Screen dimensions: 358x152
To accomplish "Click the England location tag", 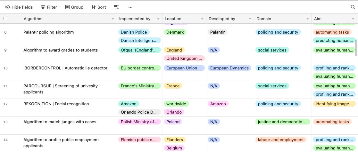I will 174,50.
